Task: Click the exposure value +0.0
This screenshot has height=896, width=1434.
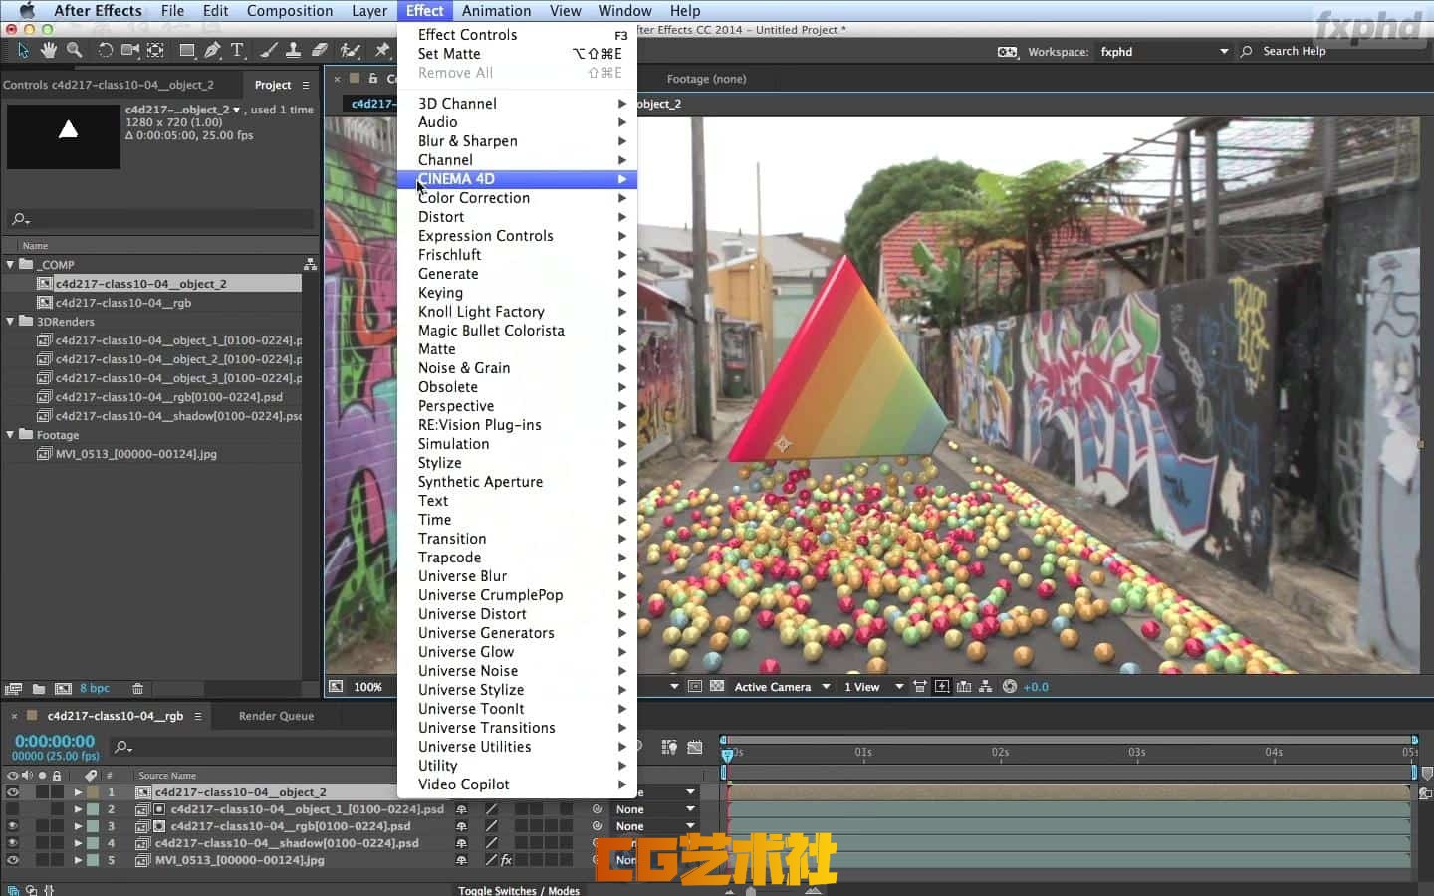Action: [x=1036, y=687]
